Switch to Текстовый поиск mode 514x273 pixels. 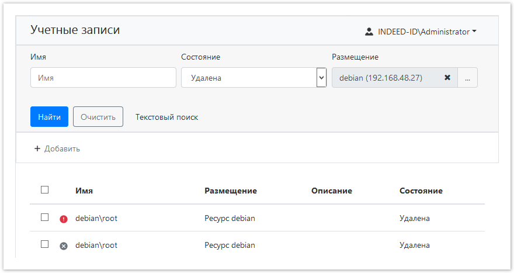(x=166, y=117)
